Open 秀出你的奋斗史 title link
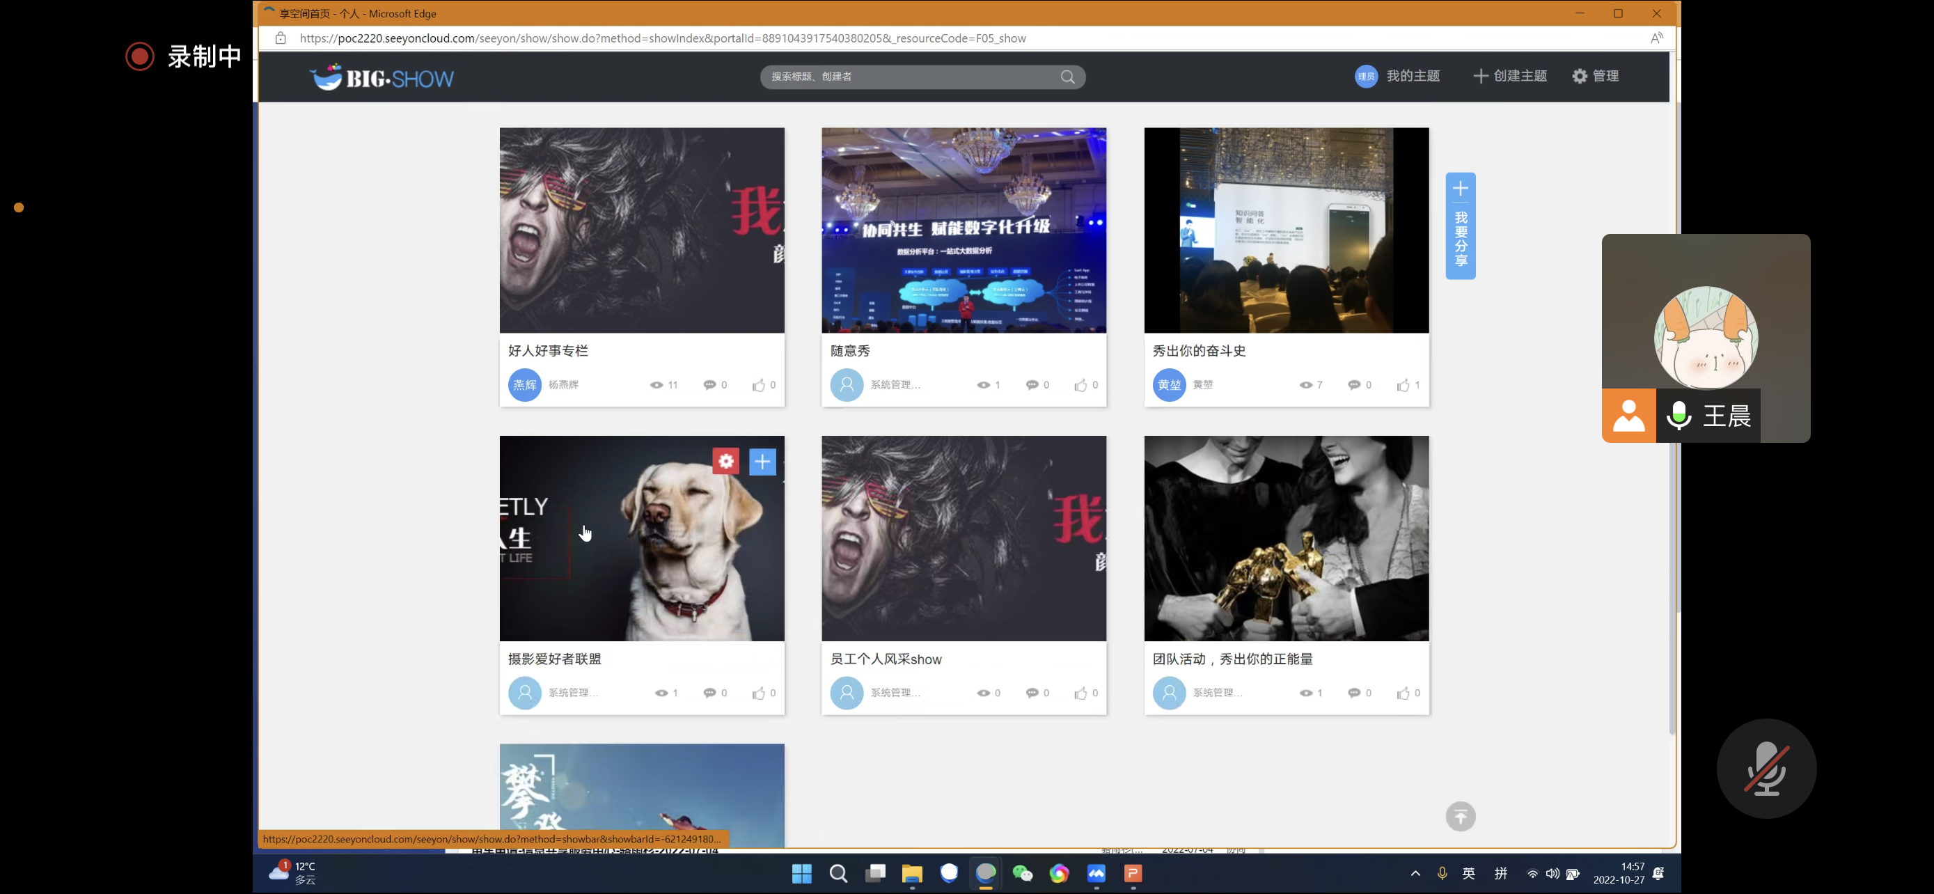 [x=1199, y=350]
